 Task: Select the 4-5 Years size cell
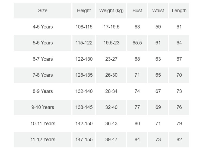click(43, 27)
